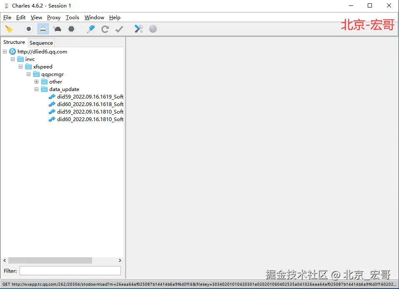Open the File menu
Image resolution: width=399 pixels, height=289 pixels.
7,18
